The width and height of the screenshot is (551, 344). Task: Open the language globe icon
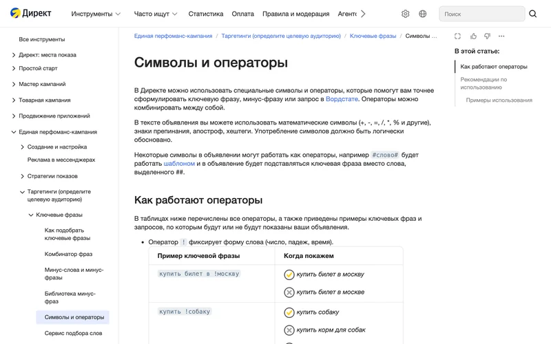click(423, 14)
